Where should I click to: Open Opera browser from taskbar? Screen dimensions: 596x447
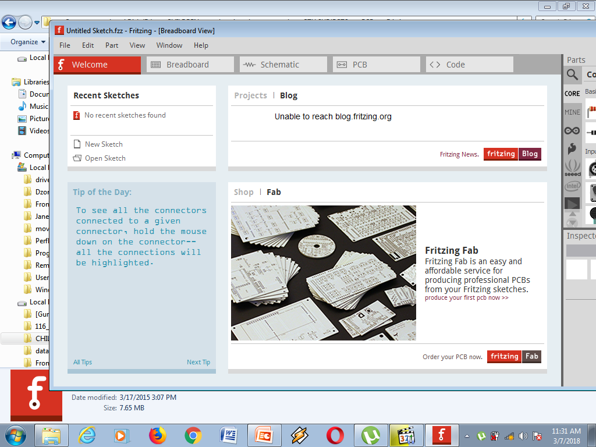pos(335,435)
